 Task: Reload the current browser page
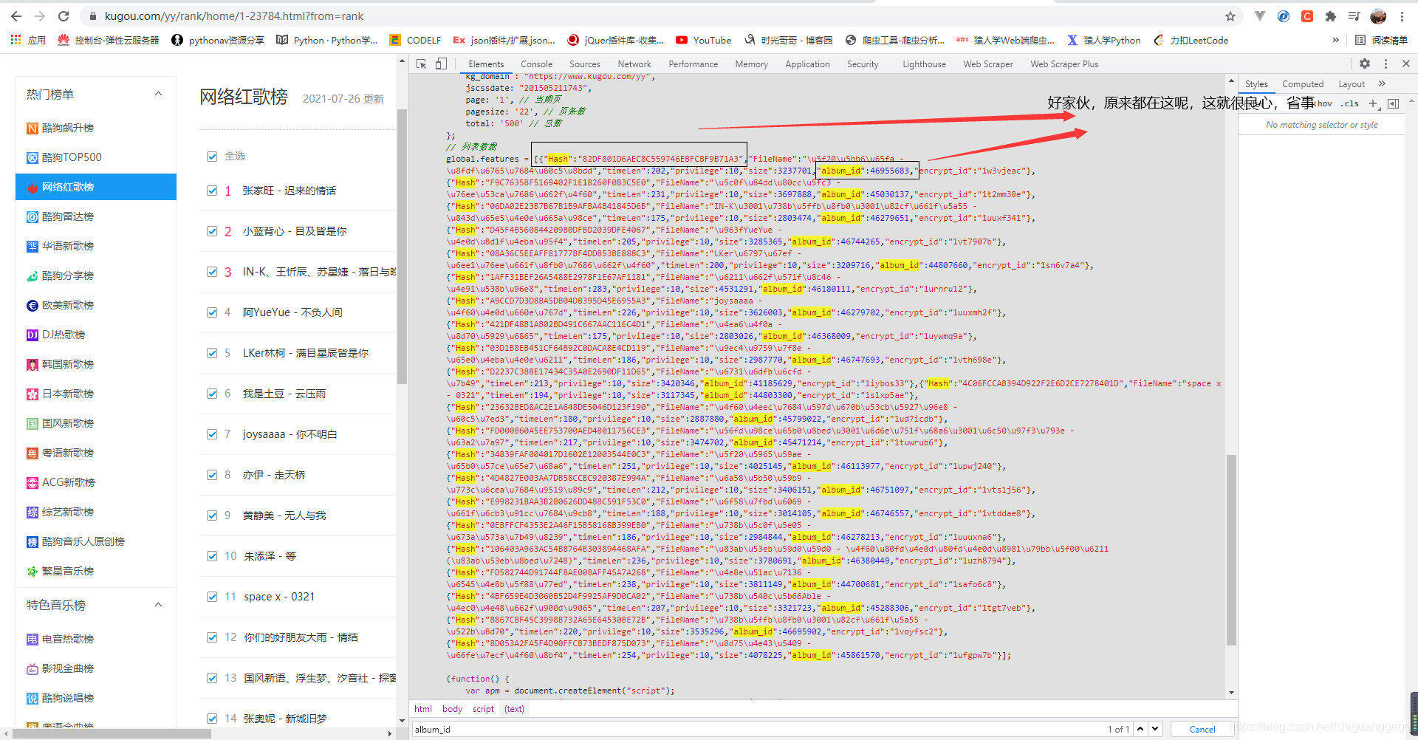pyautogui.click(x=64, y=16)
